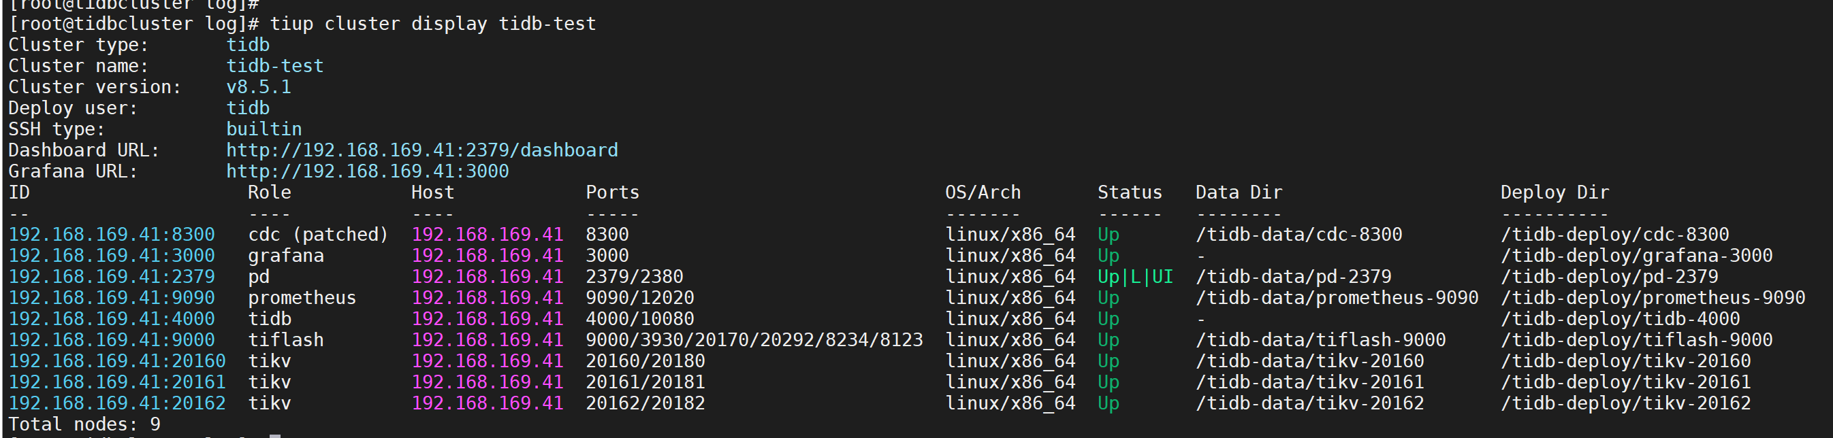
Task: Open the Dashboard URL link
Action: [422, 151]
